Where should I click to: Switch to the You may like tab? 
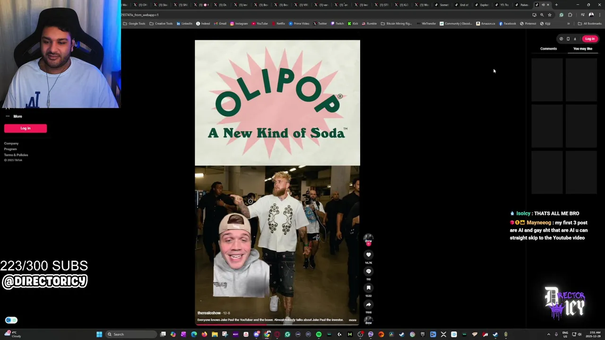tap(582, 49)
